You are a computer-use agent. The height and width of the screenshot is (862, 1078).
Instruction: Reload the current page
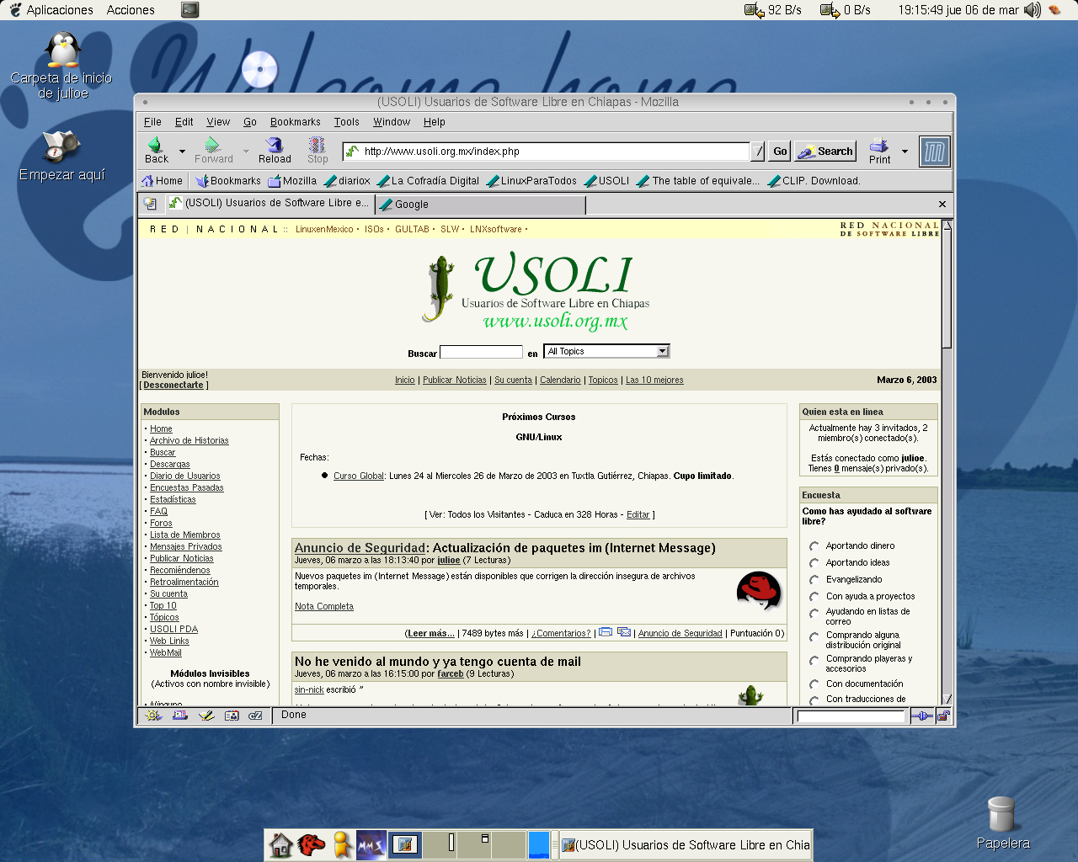click(x=275, y=151)
